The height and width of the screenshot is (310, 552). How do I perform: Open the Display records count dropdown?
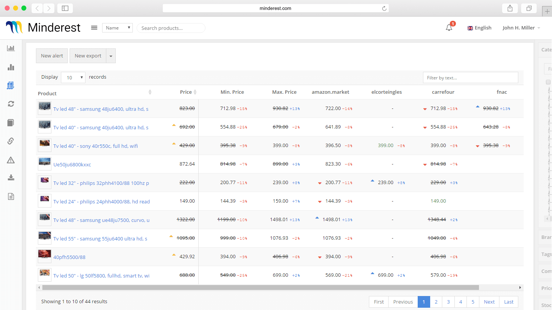(73, 77)
